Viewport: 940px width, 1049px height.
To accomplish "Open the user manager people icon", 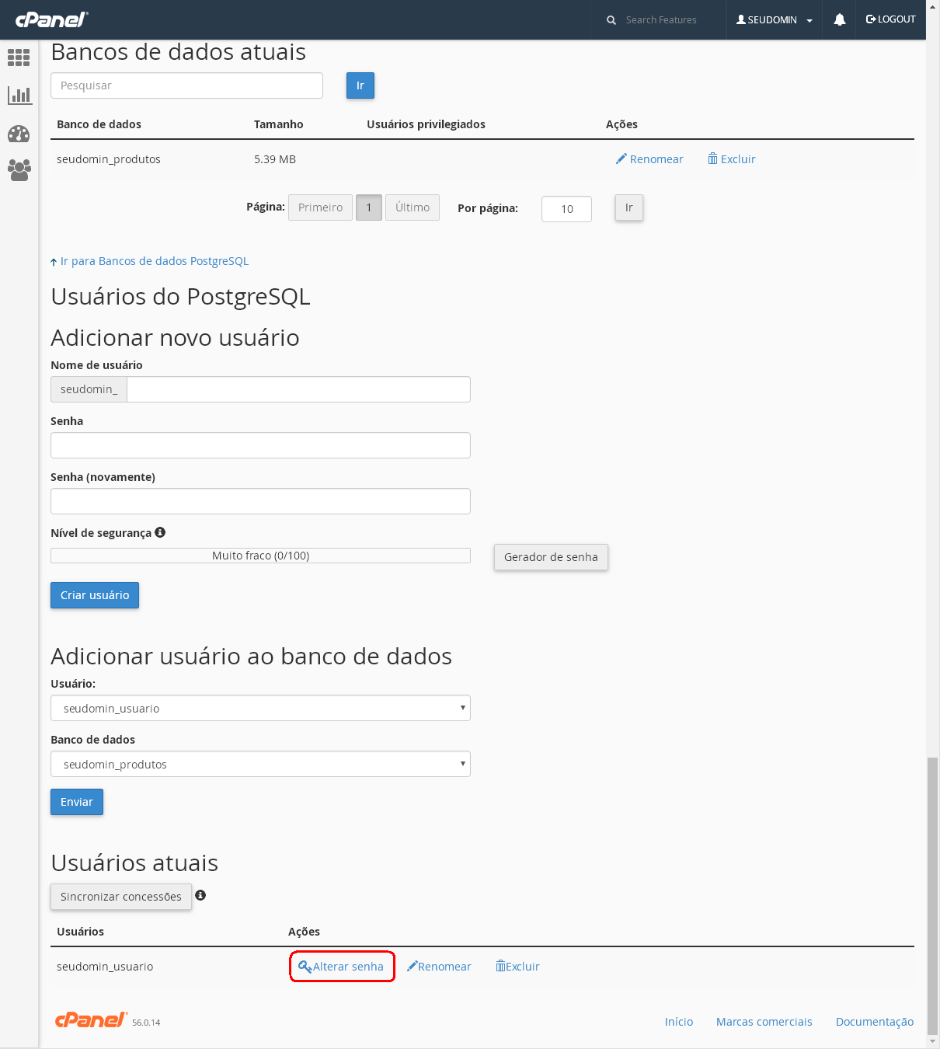I will [19, 170].
